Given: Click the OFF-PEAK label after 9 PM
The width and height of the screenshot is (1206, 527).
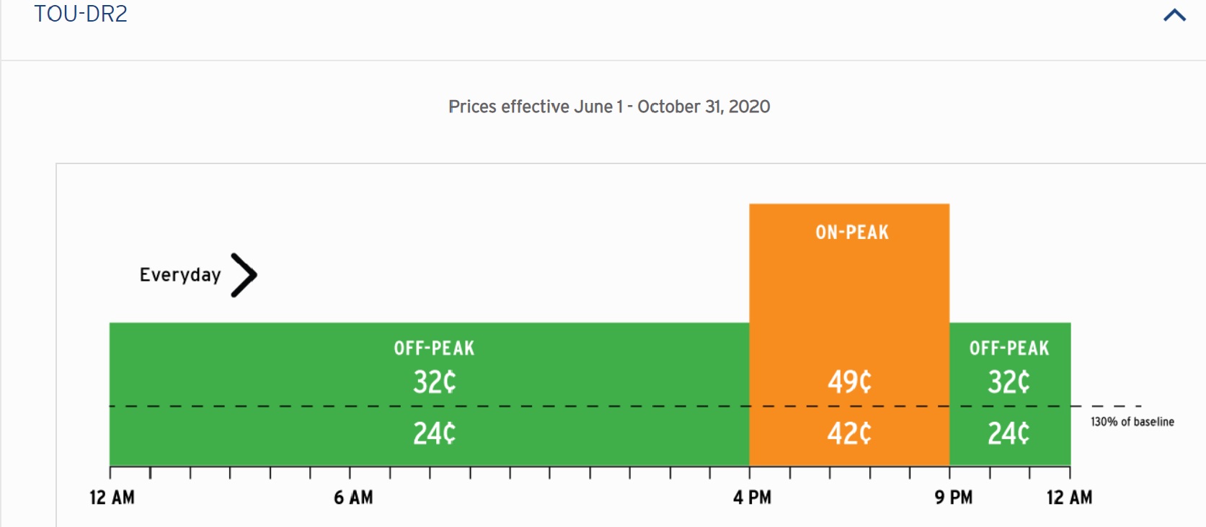Looking at the screenshot, I should pyautogui.click(x=1009, y=348).
